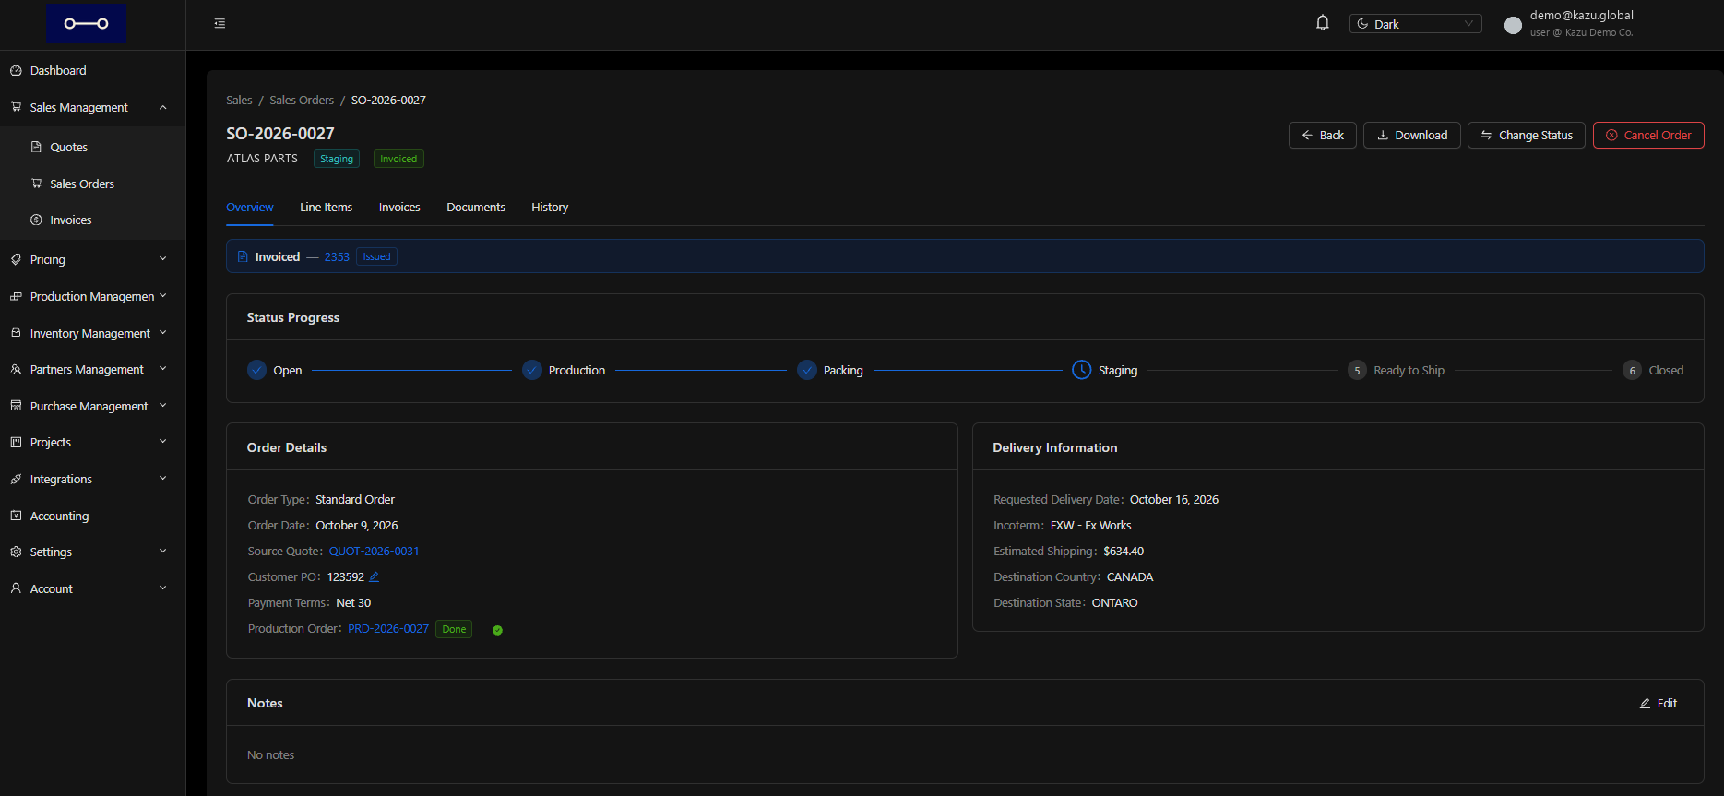Expand the Partners Management menu

pyautogui.click(x=92, y=369)
